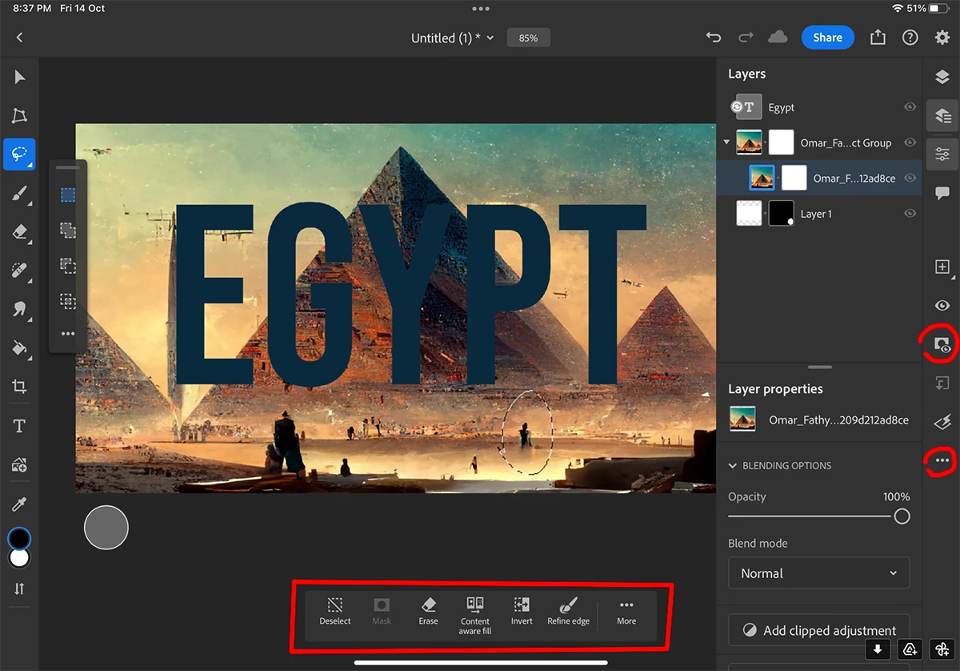960x671 pixels.
Task: Open more layer actions in right taskbar
Action: 942,460
